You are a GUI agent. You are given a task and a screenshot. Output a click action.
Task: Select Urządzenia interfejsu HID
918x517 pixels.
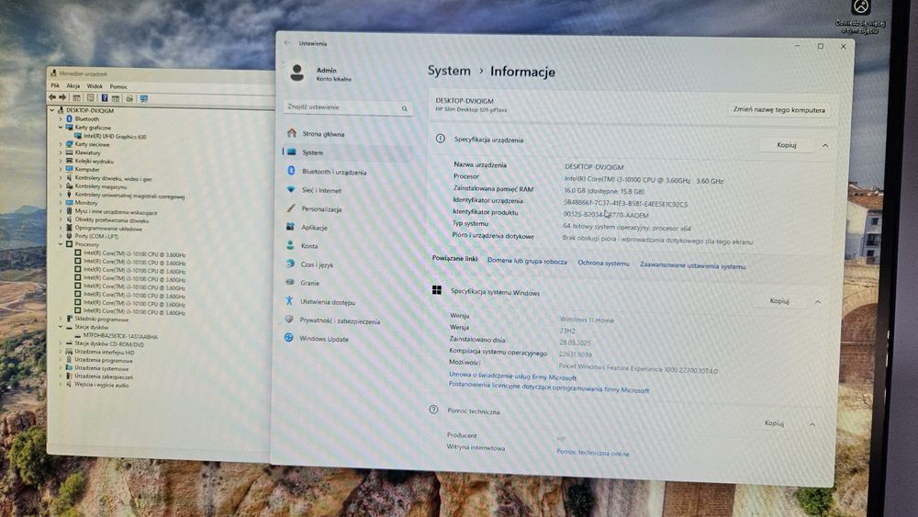click(105, 352)
